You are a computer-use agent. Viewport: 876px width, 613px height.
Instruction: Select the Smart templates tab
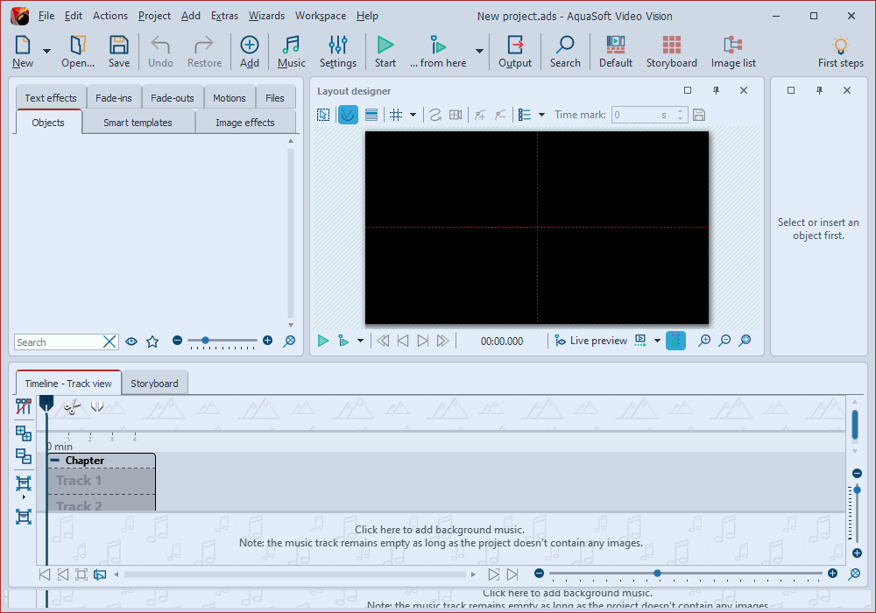[x=138, y=123]
